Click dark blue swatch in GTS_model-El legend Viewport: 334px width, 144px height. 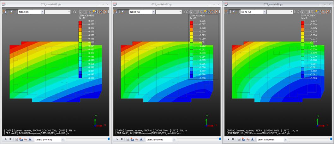pos(303,76)
